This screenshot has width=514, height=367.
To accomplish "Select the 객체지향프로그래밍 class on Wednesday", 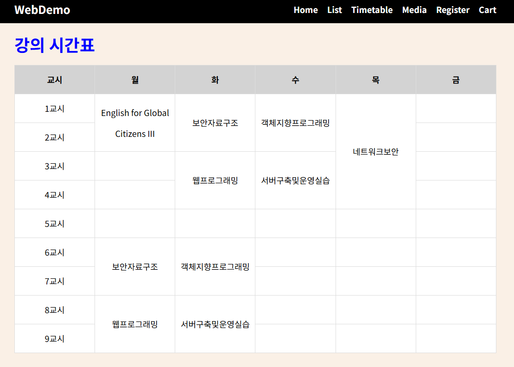I will pyautogui.click(x=295, y=123).
